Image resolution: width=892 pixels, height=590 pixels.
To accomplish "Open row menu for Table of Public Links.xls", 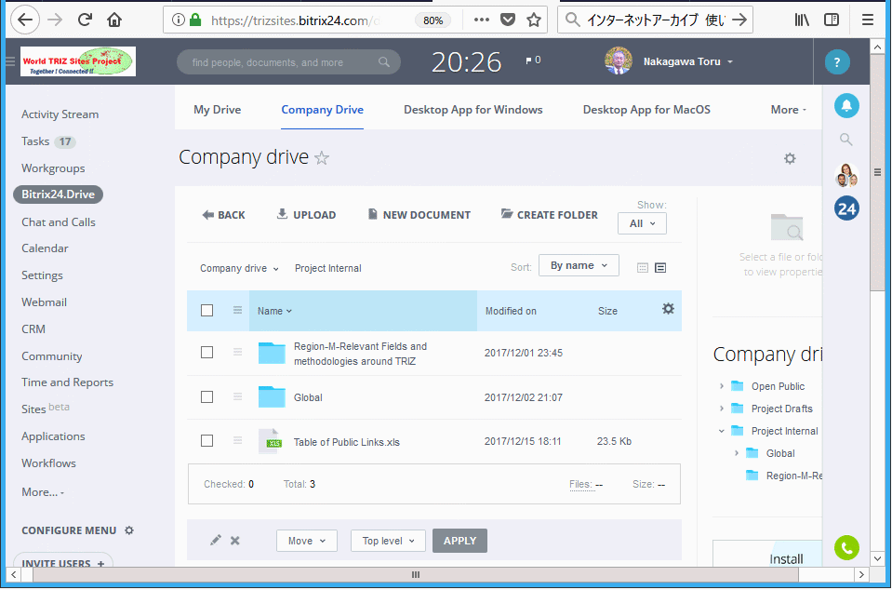I will click(x=237, y=440).
